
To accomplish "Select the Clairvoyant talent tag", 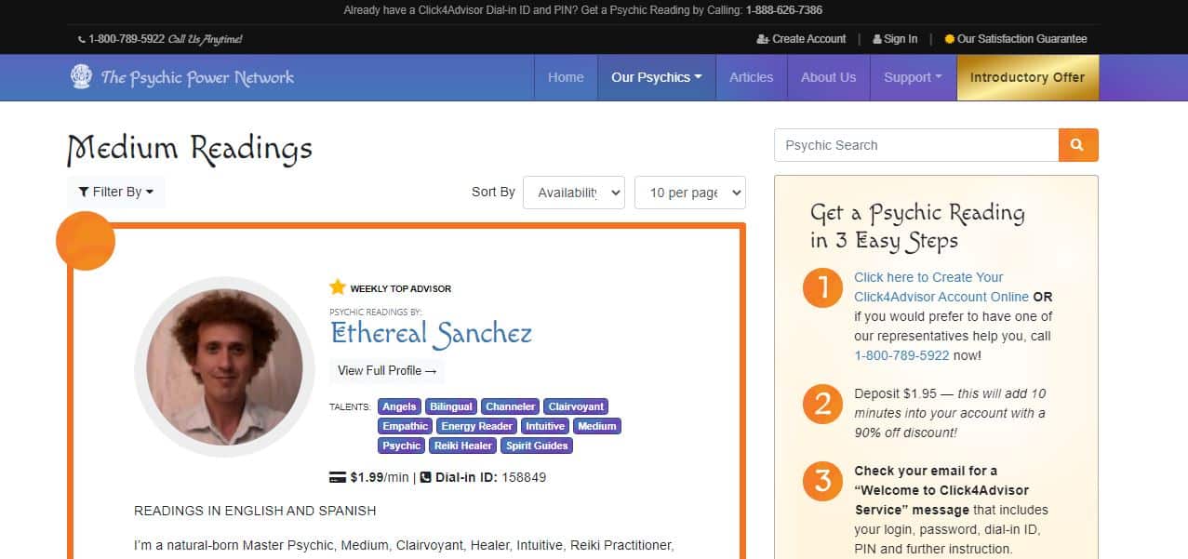I will tap(576, 406).
